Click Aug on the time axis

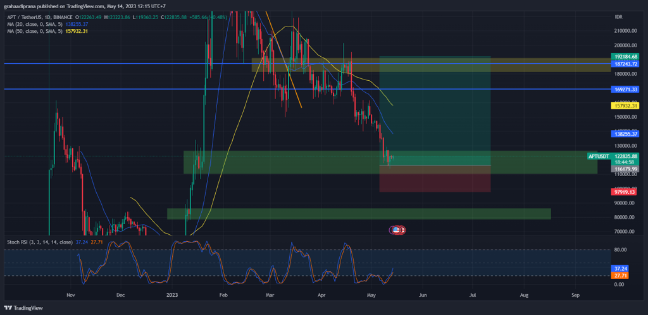click(524, 295)
